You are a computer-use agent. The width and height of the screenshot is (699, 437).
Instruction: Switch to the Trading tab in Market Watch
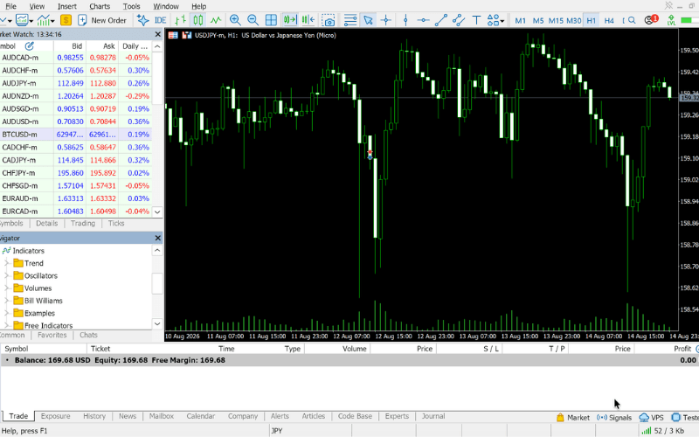coord(83,224)
